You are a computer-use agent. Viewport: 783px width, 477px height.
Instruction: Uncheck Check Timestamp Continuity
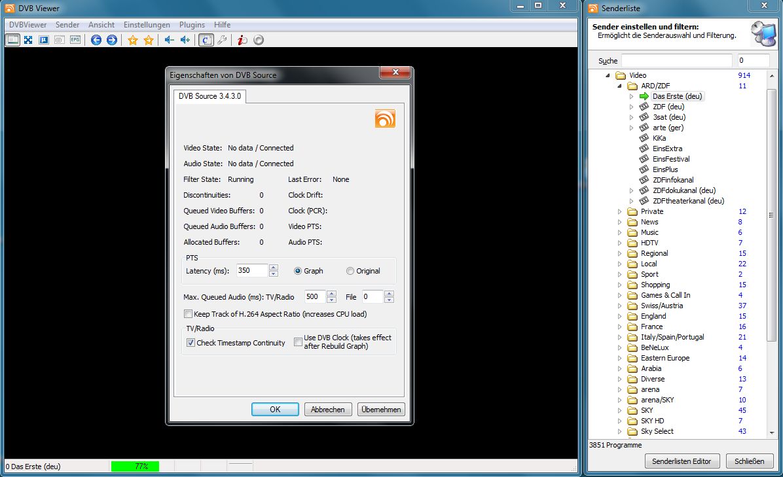click(x=191, y=343)
